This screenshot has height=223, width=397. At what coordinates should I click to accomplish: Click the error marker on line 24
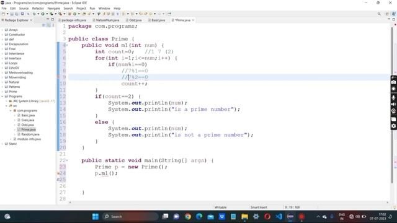(58, 173)
